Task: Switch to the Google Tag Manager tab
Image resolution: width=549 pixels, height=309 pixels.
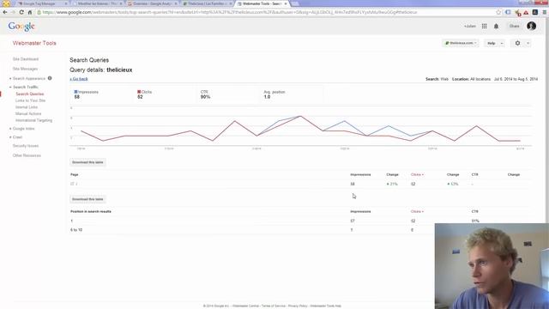Action: coord(41,3)
